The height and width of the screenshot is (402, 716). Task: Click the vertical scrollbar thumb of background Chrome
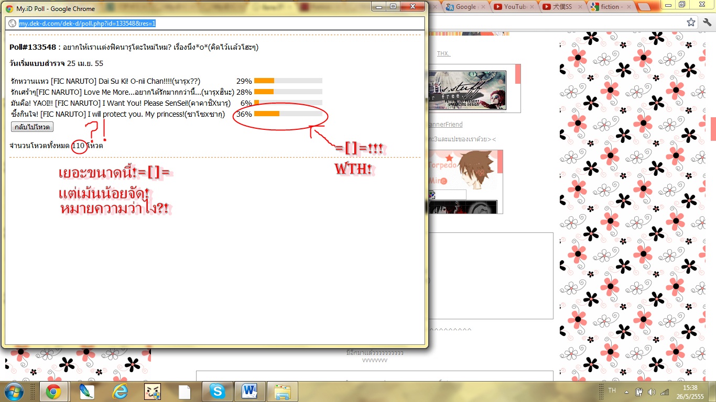click(x=713, y=128)
